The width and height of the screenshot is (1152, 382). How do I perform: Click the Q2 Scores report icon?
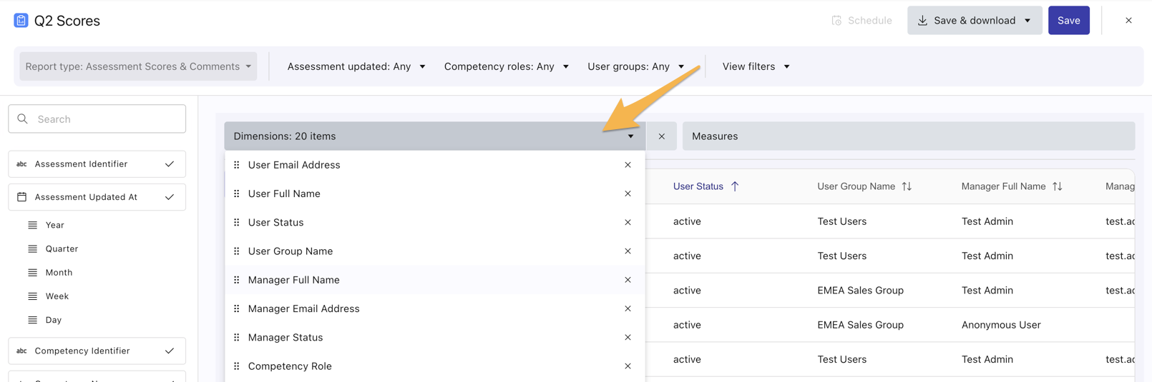click(x=21, y=21)
